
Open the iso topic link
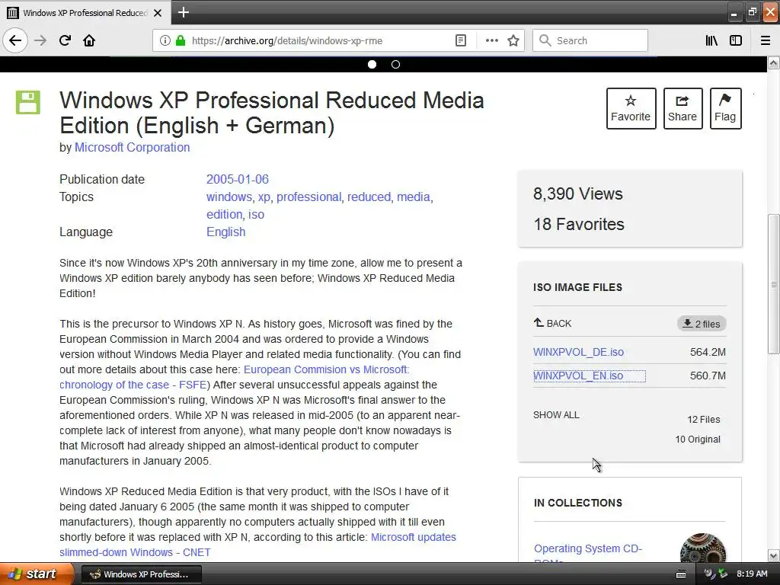click(x=256, y=214)
